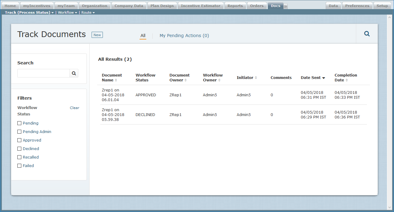Open the Plan Design tab
Image resolution: width=394 pixels, height=212 pixels.
click(x=162, y=6)
